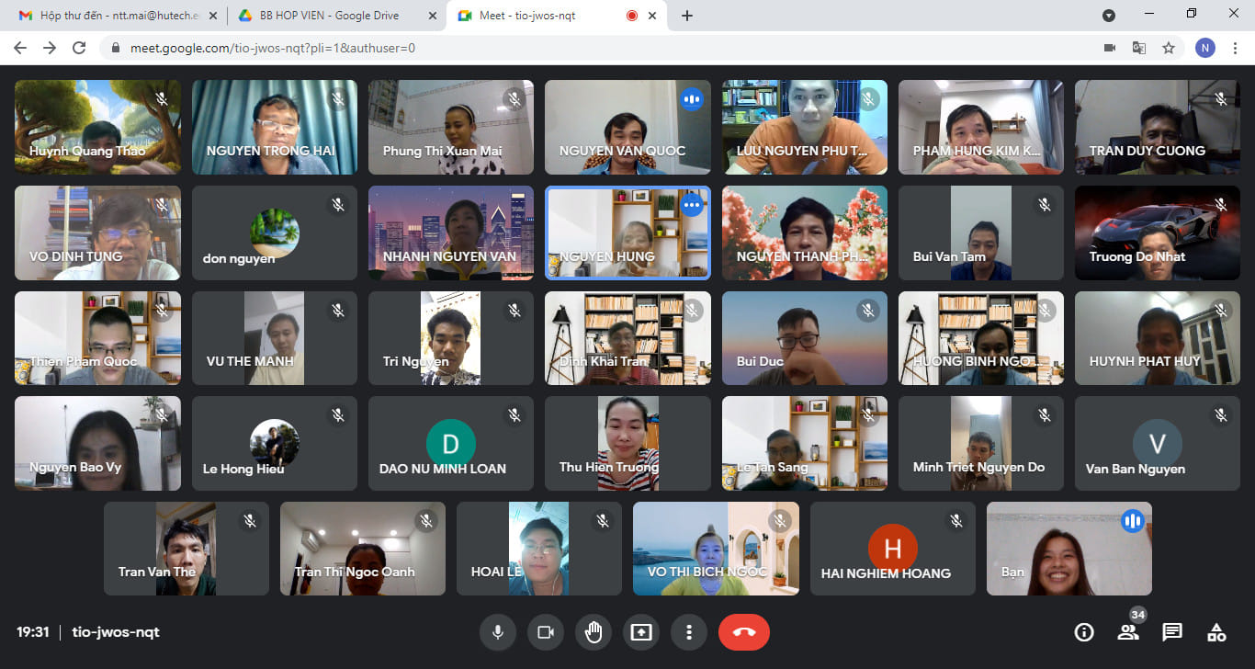Go forward in browser history
Image resolution: width=1255 pixels, height=669 pixels.
pos(50,48)
